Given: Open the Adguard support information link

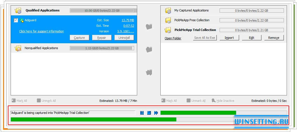Looking at the screenshot, I should [41, 31].
